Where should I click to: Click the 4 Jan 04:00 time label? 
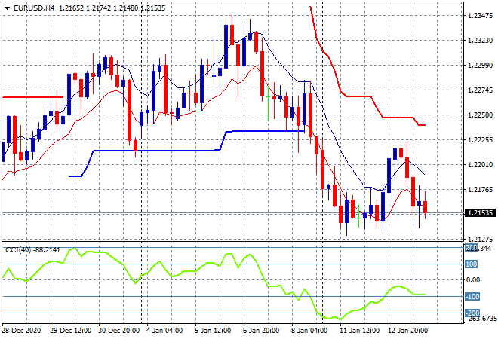(x=164, y=331)
